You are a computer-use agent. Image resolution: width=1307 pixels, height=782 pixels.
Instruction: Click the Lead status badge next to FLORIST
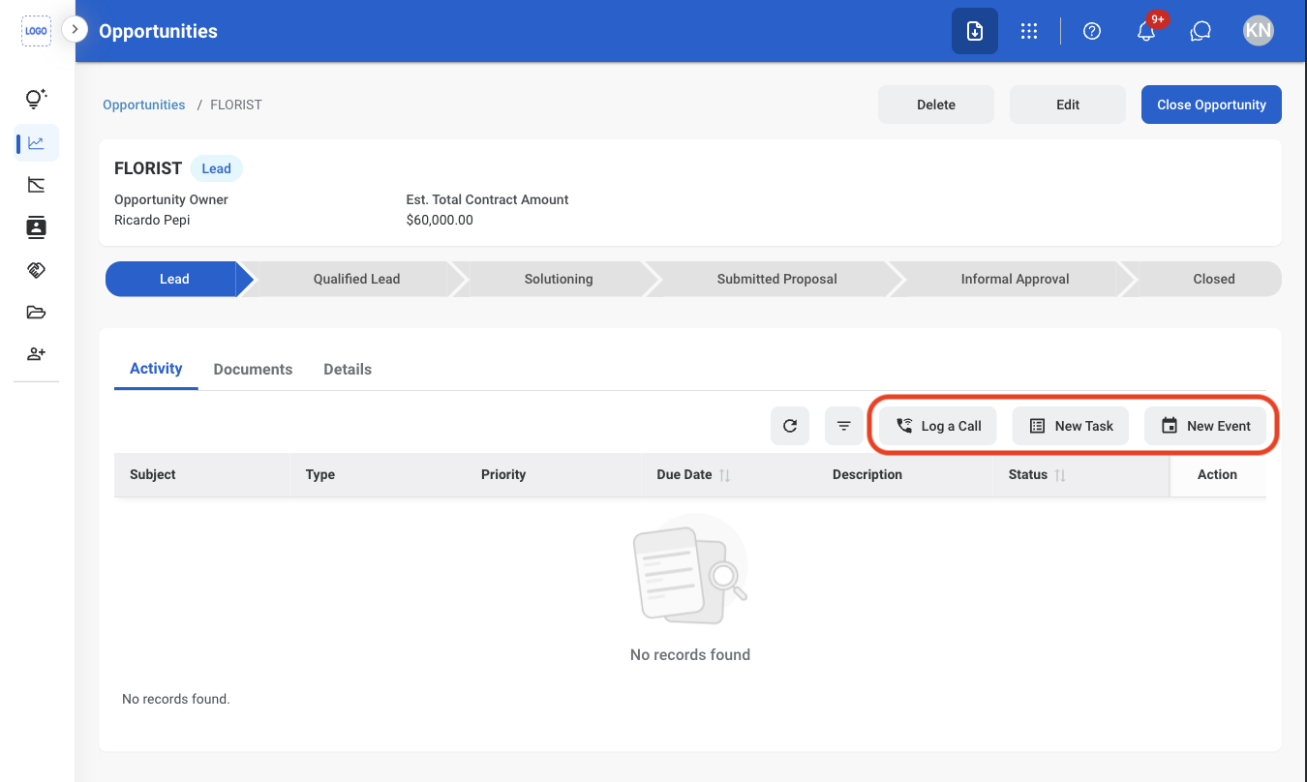(x=216, y=168)
